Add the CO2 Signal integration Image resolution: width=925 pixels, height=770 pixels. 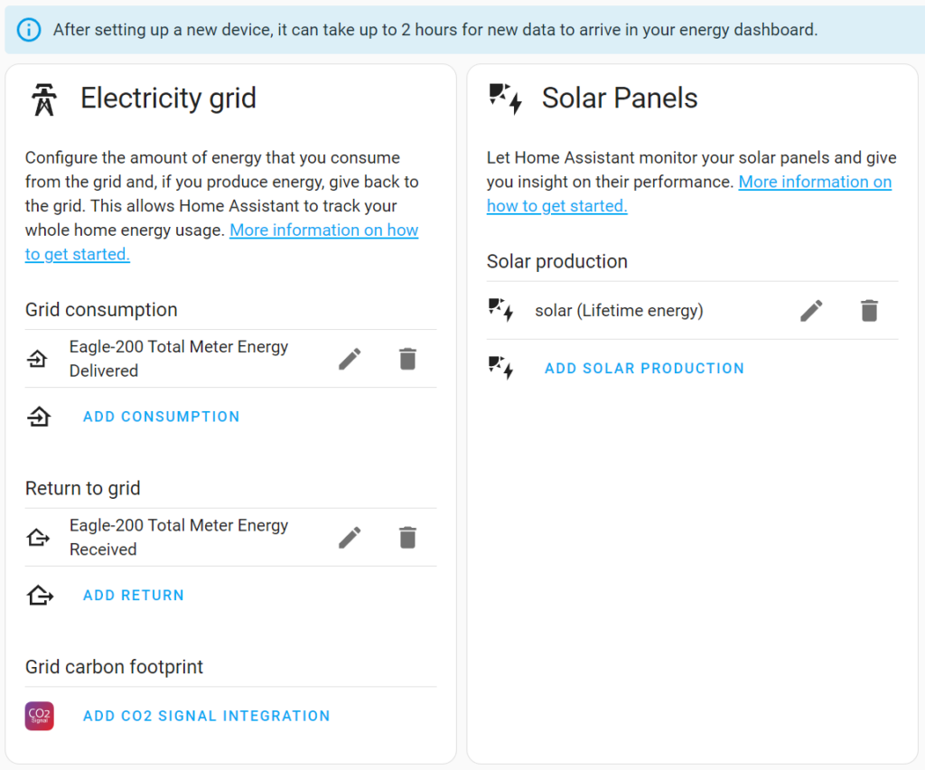tap(207, 716)
